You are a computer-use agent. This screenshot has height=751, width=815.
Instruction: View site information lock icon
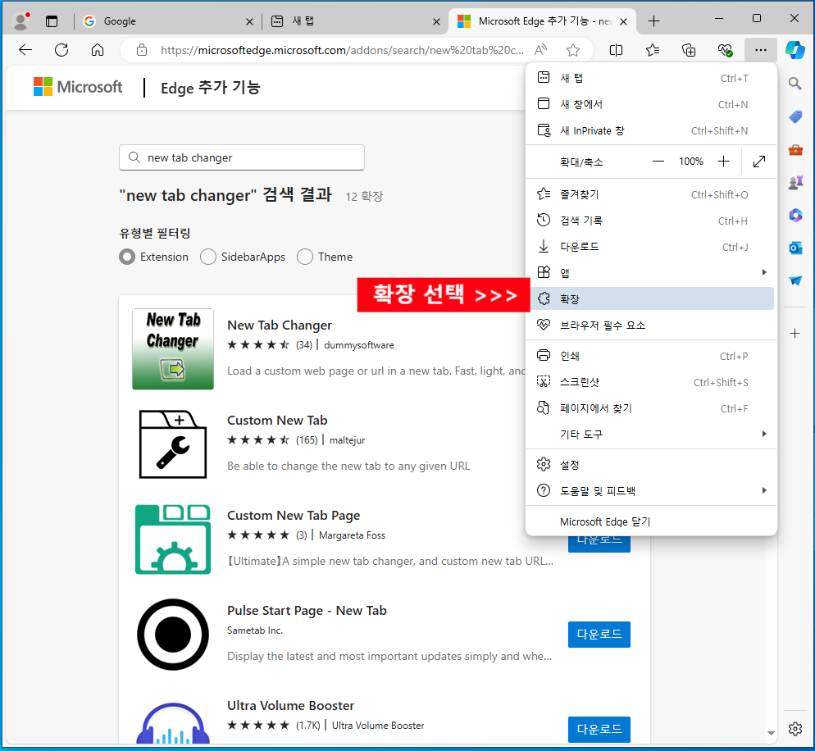point(141,50)
